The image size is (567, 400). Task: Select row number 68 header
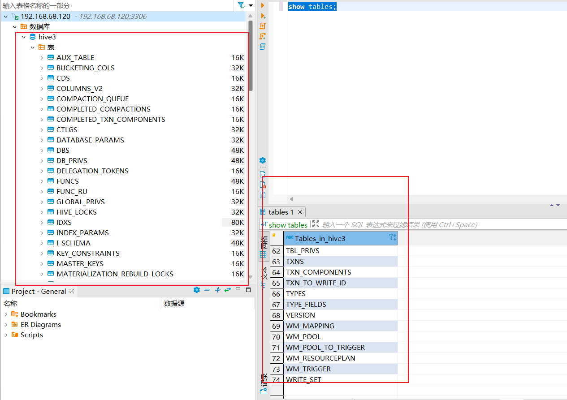[276, 315]
